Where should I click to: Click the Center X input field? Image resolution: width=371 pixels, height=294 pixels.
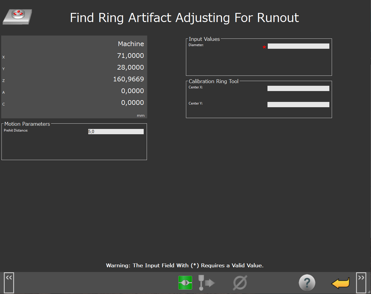(x=298, y=88)
